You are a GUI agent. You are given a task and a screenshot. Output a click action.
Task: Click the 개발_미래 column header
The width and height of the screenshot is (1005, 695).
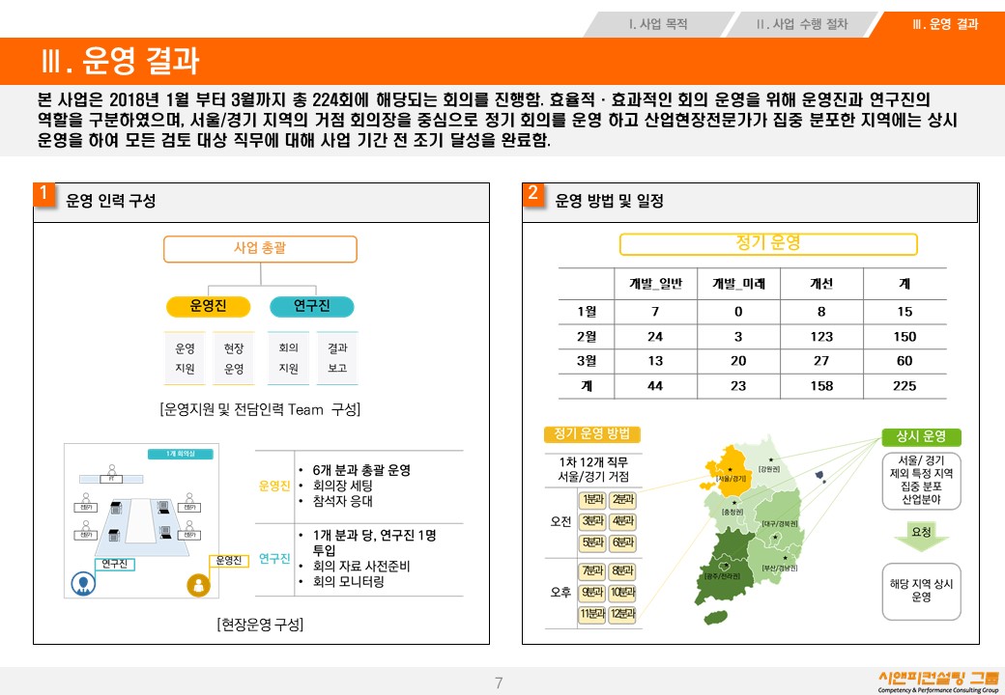click(738, 284)
